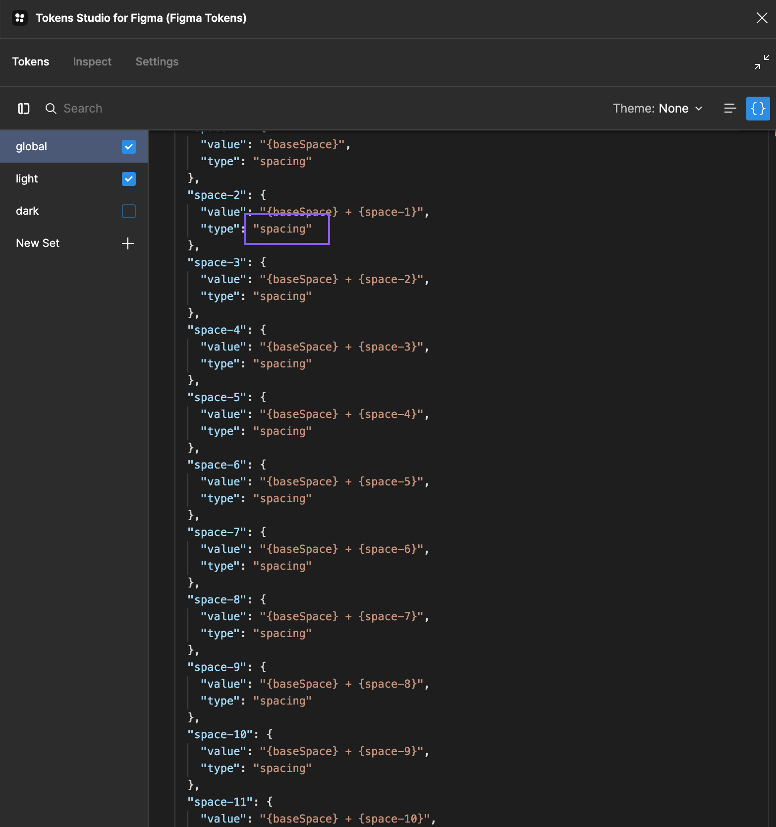Open the Theme: None dropdown

click(x=658, y=109)
